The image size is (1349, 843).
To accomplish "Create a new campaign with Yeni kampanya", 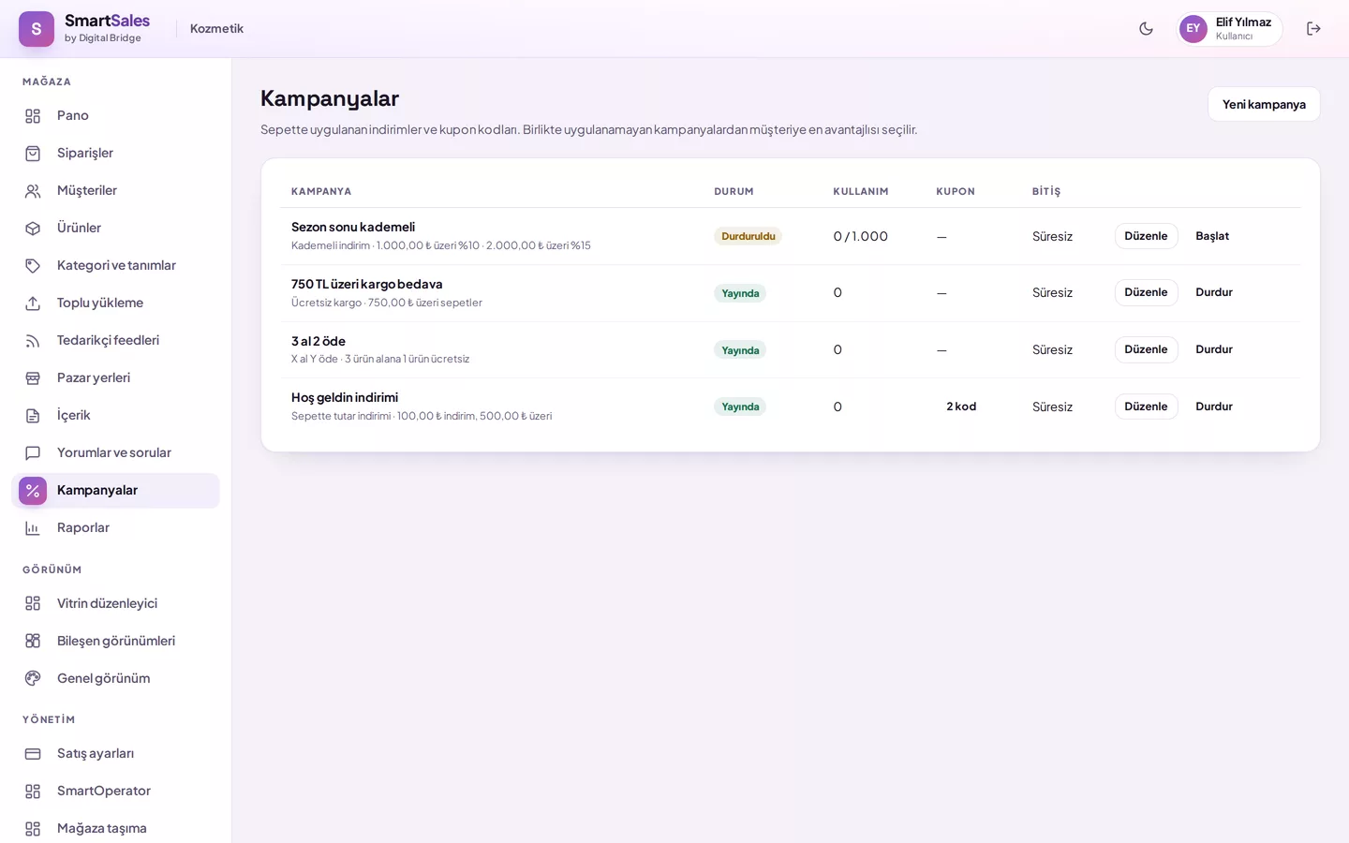I will pos(1264,104).
